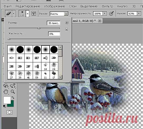143x129 pixels.
Task: Close the document tab Слой 1, RGB/8
Action: [x=100, y=21]
